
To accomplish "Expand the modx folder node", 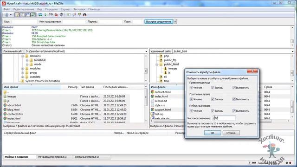I will point(27,64).
